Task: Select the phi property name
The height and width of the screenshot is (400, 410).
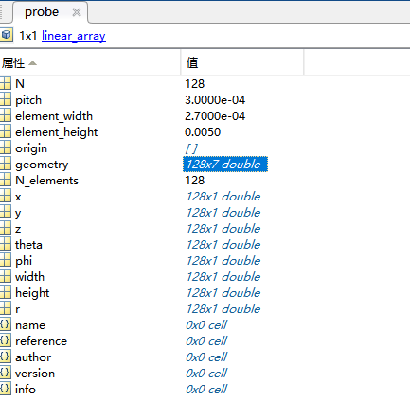Action: pyautogui.click(x=24, y=261)
